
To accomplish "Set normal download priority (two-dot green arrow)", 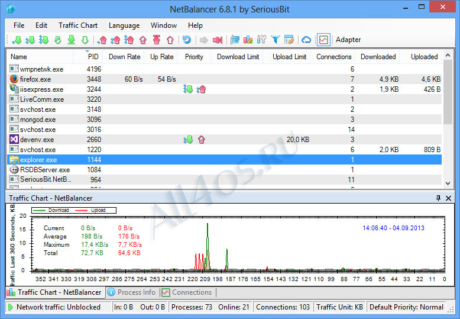I will pyautogui.click(x=30, y=40).
